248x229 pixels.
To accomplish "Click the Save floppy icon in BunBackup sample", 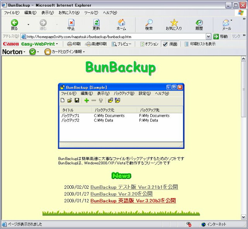I will 77,100.
